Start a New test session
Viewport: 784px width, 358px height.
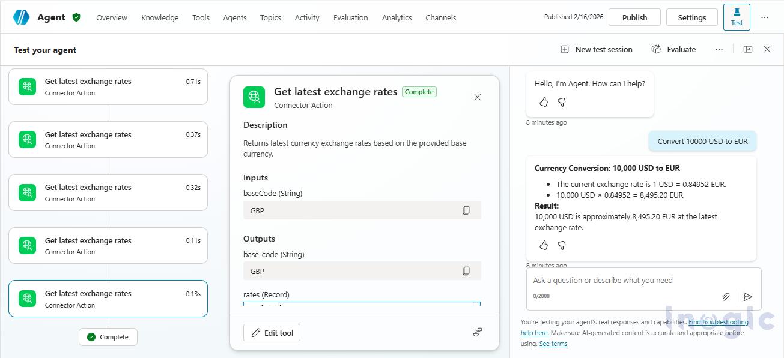point(596,49)
